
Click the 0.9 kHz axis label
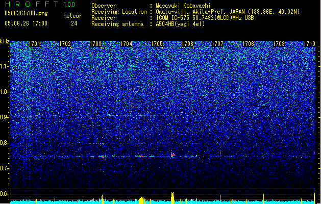click(5, 117)
